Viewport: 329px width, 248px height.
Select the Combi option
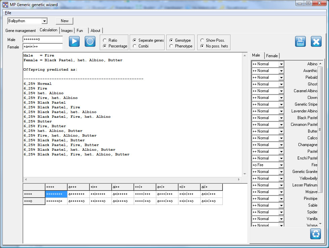click(x=135, y=46)
